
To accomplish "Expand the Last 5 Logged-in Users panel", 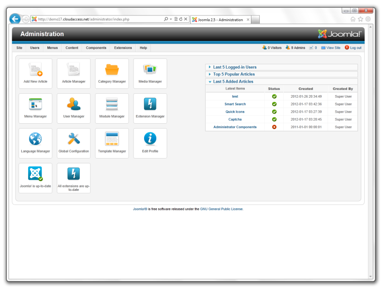I will (x=281, y=67).
